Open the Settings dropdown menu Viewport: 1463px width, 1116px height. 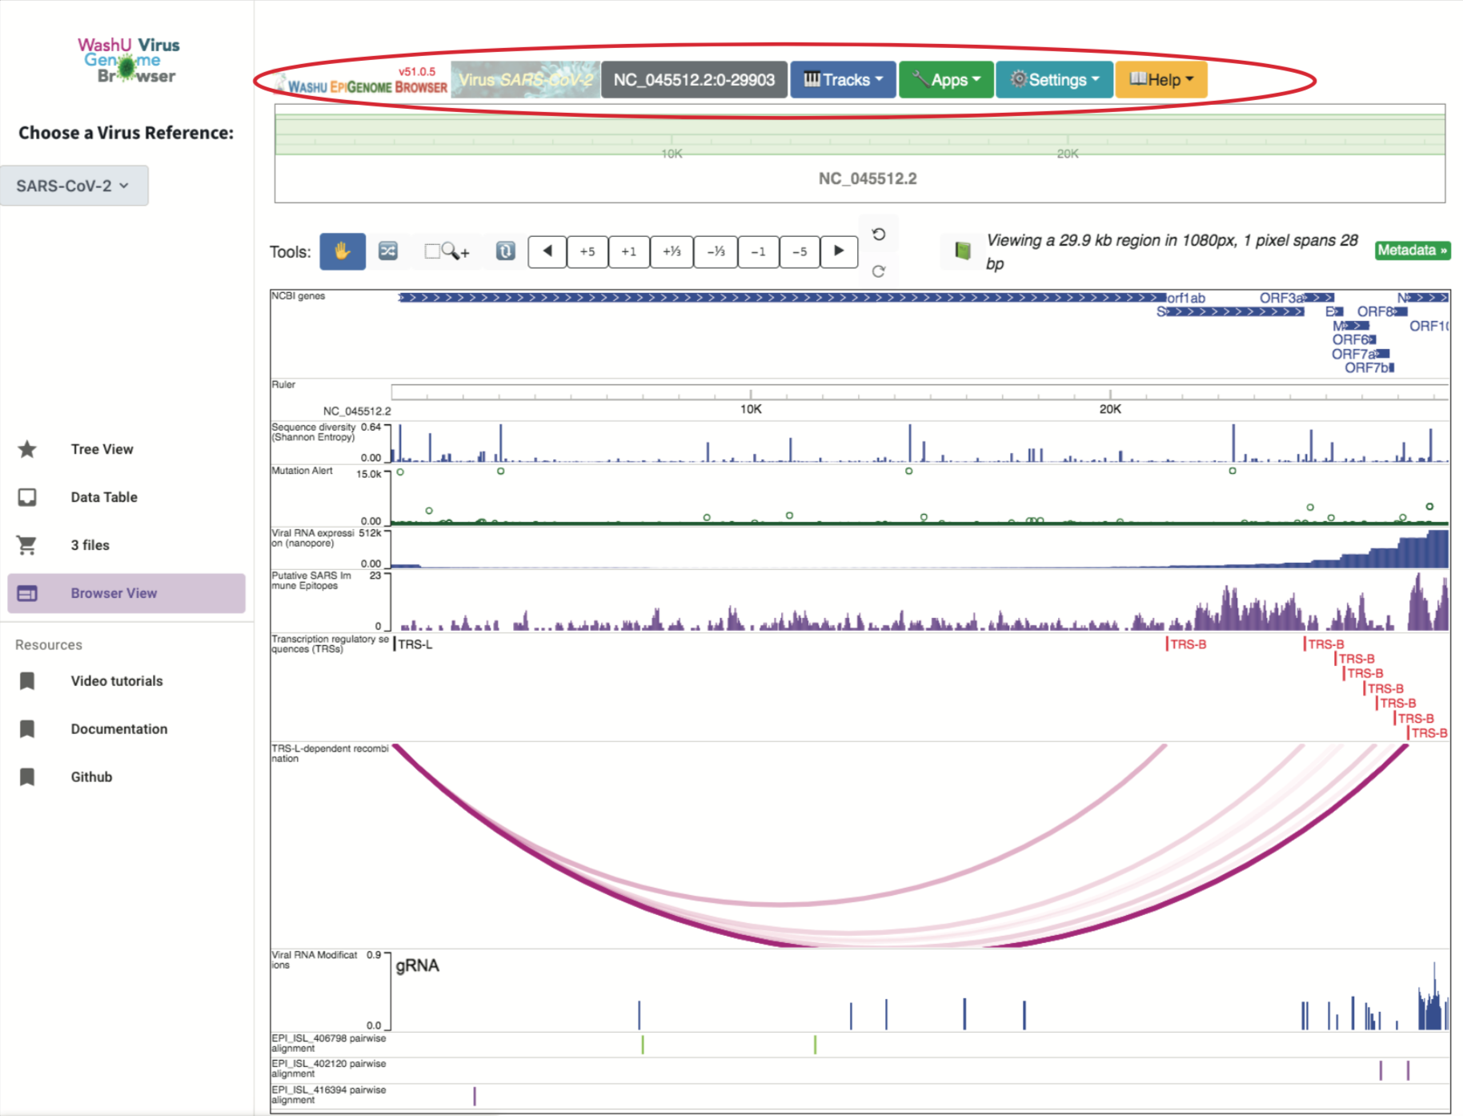[x=1054, y=80]
